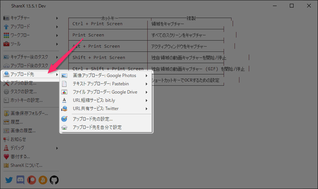This screenshot has width=318, height=189.
Task: Expand URL共有サービス: Twitter arrow
Action: point(147,109)
